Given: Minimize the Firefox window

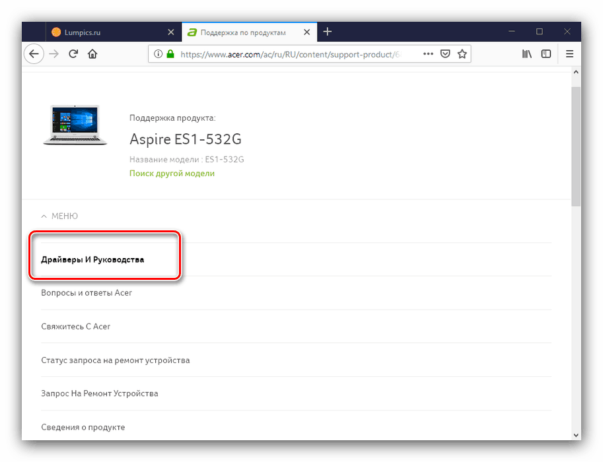Looking at the screenshot, I should click(511, 32).
